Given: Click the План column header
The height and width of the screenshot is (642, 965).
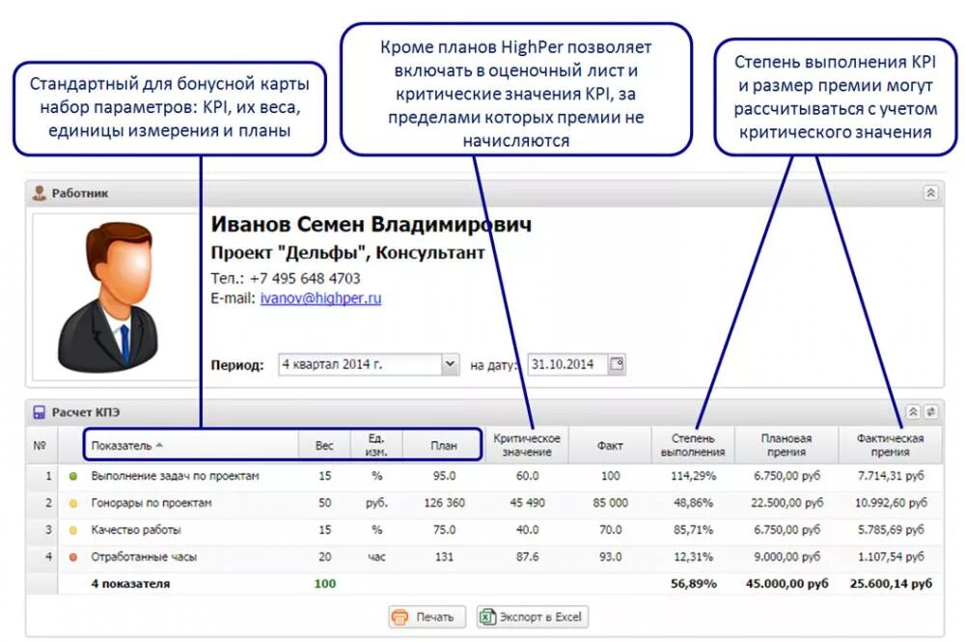Looking at the screenshot, I should click(444, 445).
